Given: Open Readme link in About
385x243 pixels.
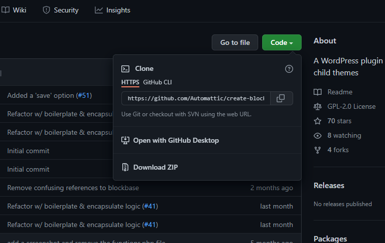Looking at the screenshot, I should [x=340, y=92].
